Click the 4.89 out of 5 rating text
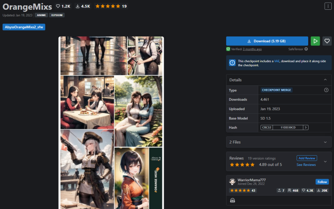 point(270,165)
